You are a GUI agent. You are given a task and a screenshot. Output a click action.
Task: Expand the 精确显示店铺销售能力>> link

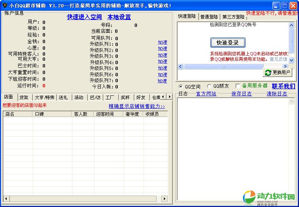[137, 106]
